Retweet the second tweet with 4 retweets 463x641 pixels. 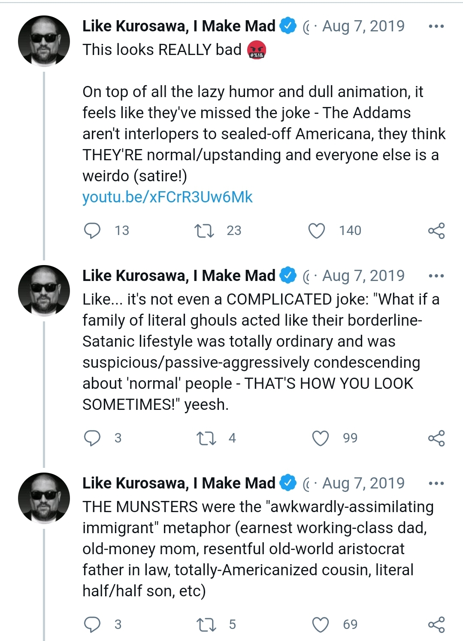206,438
